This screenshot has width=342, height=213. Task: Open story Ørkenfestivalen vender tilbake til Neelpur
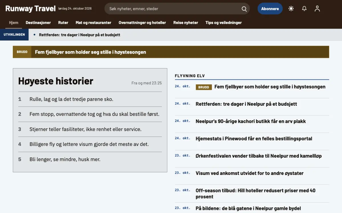click(259, 156)
